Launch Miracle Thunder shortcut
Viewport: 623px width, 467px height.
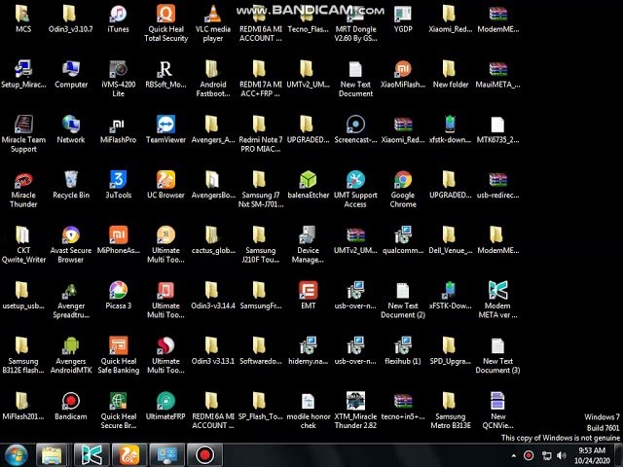click(23, 190)
